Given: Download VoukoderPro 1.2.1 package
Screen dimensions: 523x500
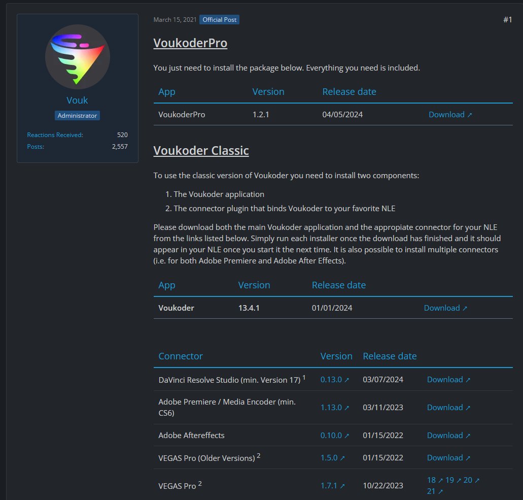Looking at the screenshot, I should click(450, 115).
